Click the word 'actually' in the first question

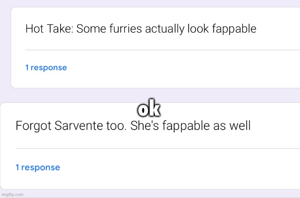click(x=165, y=29)
